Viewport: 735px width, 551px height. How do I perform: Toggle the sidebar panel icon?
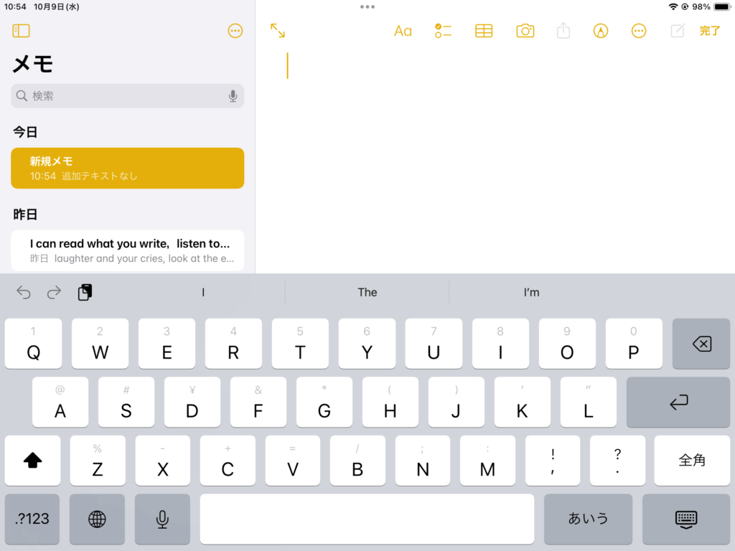click(22, 31)
